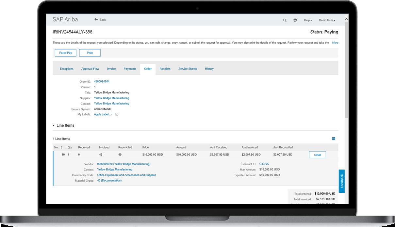Open Material Group 40 (Documentation) link

[x=109, y=181]
